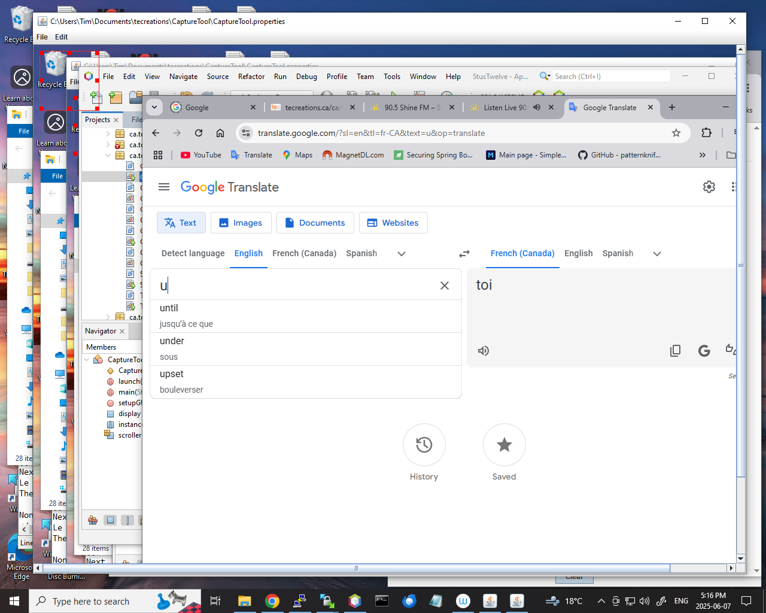Open translation History
Viewport: 766px width, 613px height.
tap(424, 445)
